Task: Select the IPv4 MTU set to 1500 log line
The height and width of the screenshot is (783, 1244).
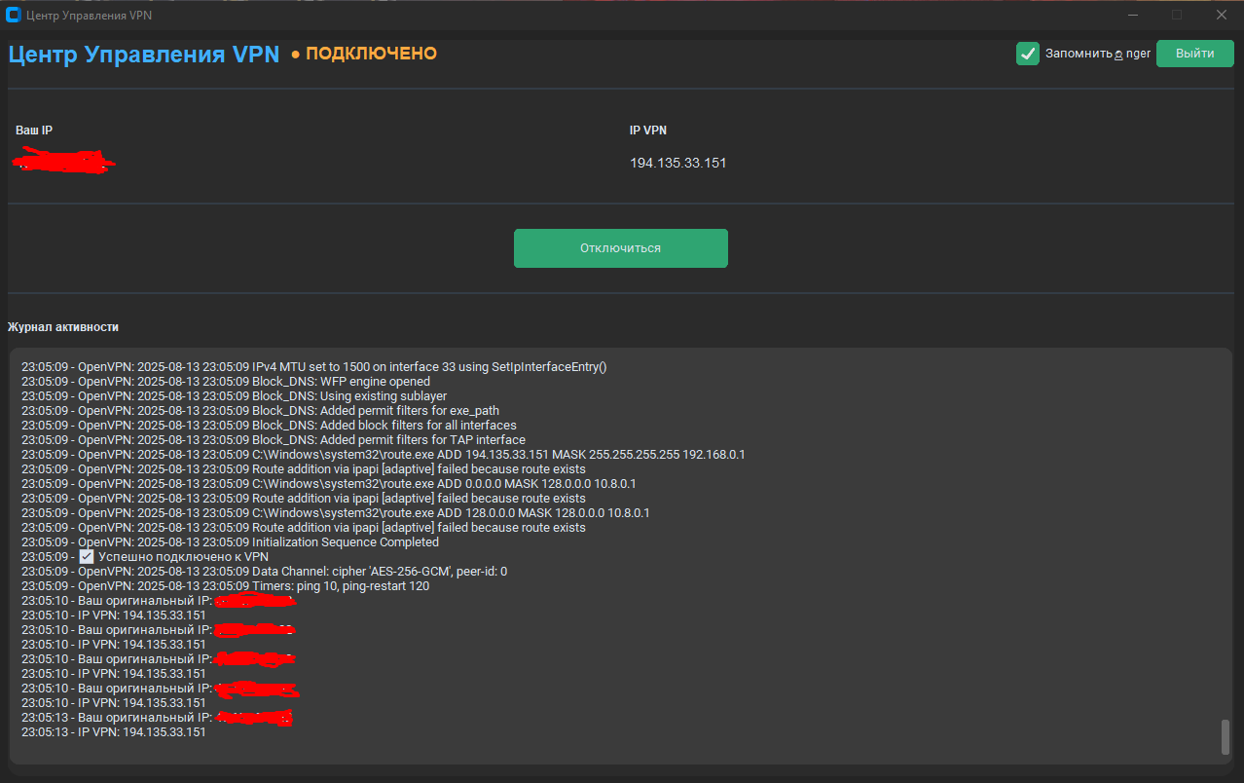Action: (314, 367)
